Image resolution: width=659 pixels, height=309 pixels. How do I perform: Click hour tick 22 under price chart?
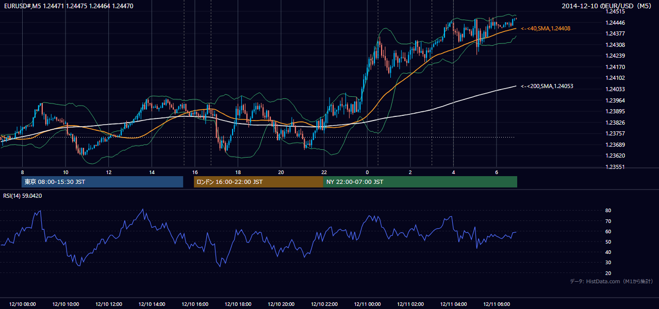(x=324, y=172)
